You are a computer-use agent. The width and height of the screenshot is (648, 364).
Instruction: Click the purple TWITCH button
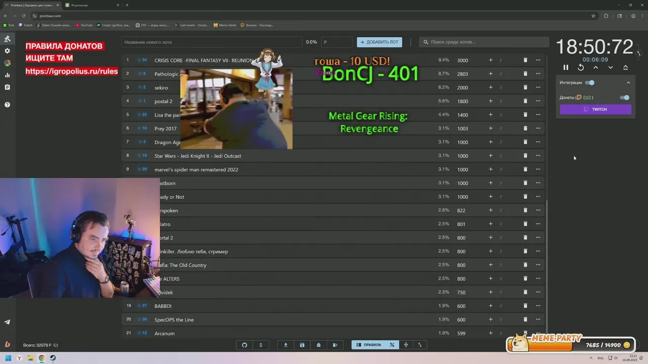click(595, 109)
